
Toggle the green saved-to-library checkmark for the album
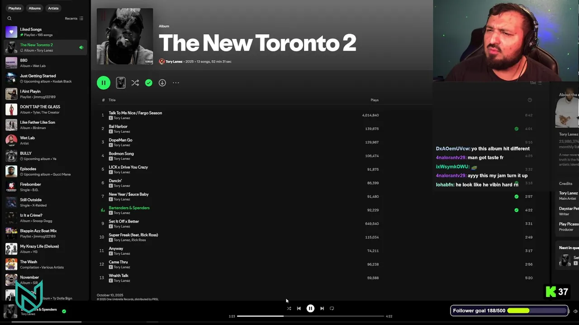tap(148, 83)
